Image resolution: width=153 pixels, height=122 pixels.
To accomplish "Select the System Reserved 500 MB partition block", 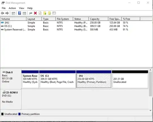I will click(x=30, y=79).
